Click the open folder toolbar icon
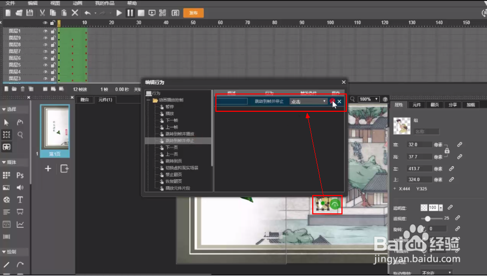The height and width of the screenshot is (276, 487). click(x=19, y=13)
